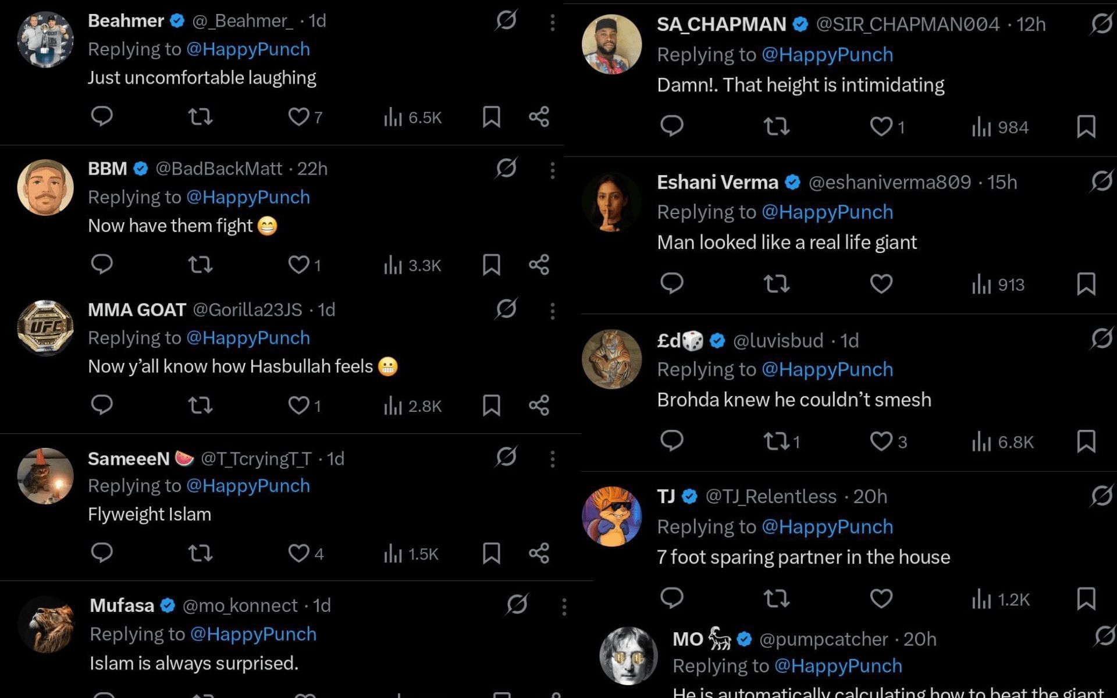1117x698 pixels.
Task: Open TJ's profile picture
Action: [611, 517]
